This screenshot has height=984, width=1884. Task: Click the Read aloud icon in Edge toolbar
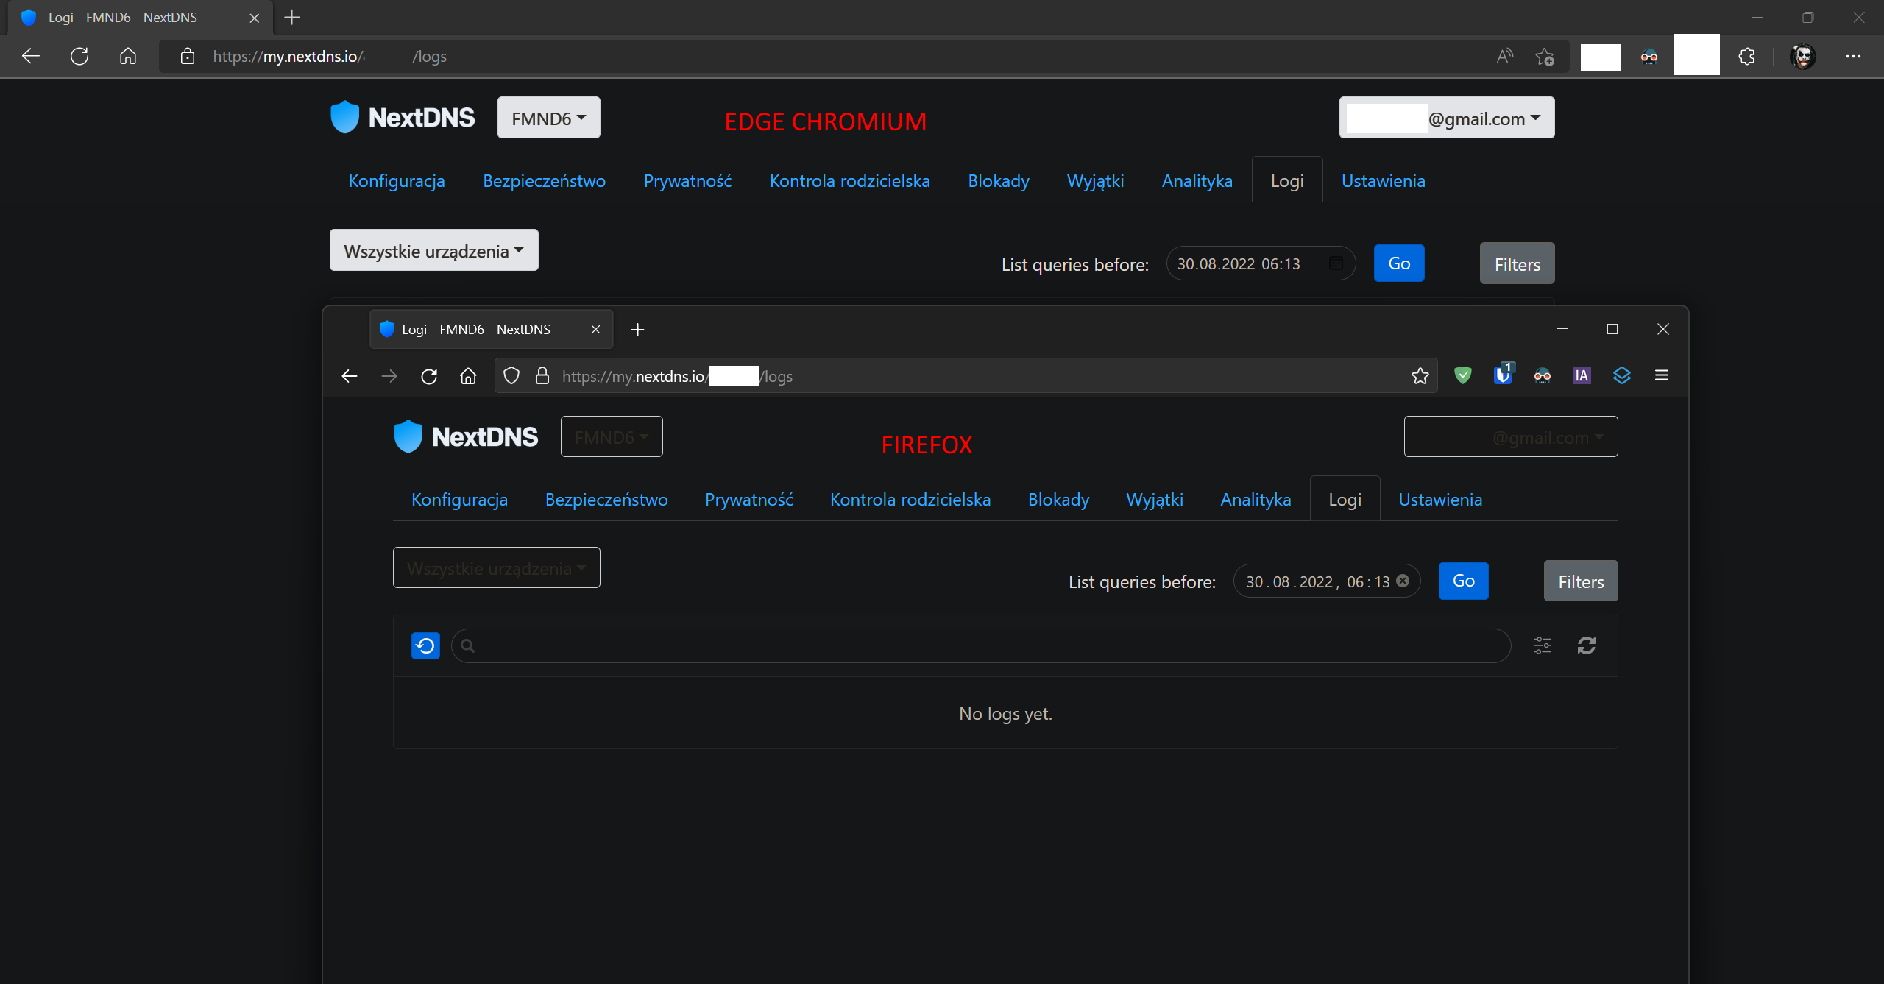click(x=1504, y=57)
